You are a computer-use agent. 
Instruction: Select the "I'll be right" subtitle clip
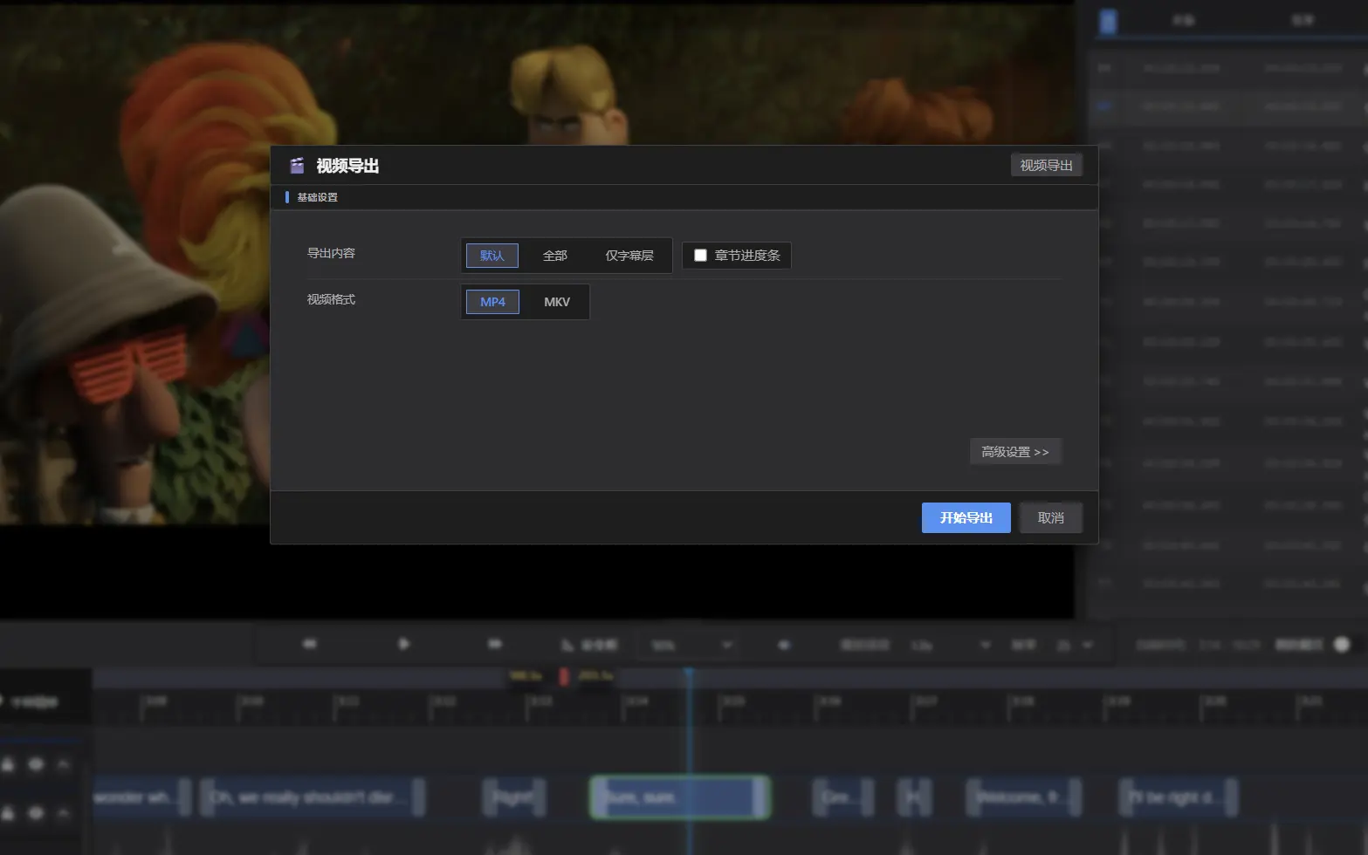click(x=1179, y=797)
